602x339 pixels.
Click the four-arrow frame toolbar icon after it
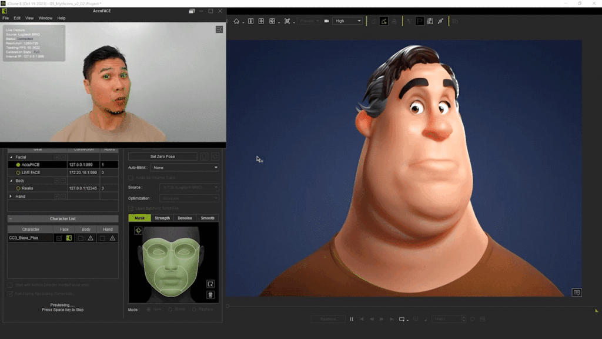pyautogui.click(x=261, y=21)
